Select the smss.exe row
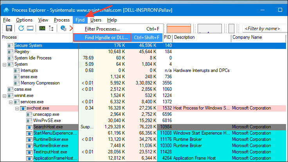Image resolution: width=288 pixels, height=162 pixels. [143, 77]
